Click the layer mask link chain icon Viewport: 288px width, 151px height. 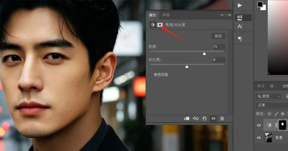[276, 125]
